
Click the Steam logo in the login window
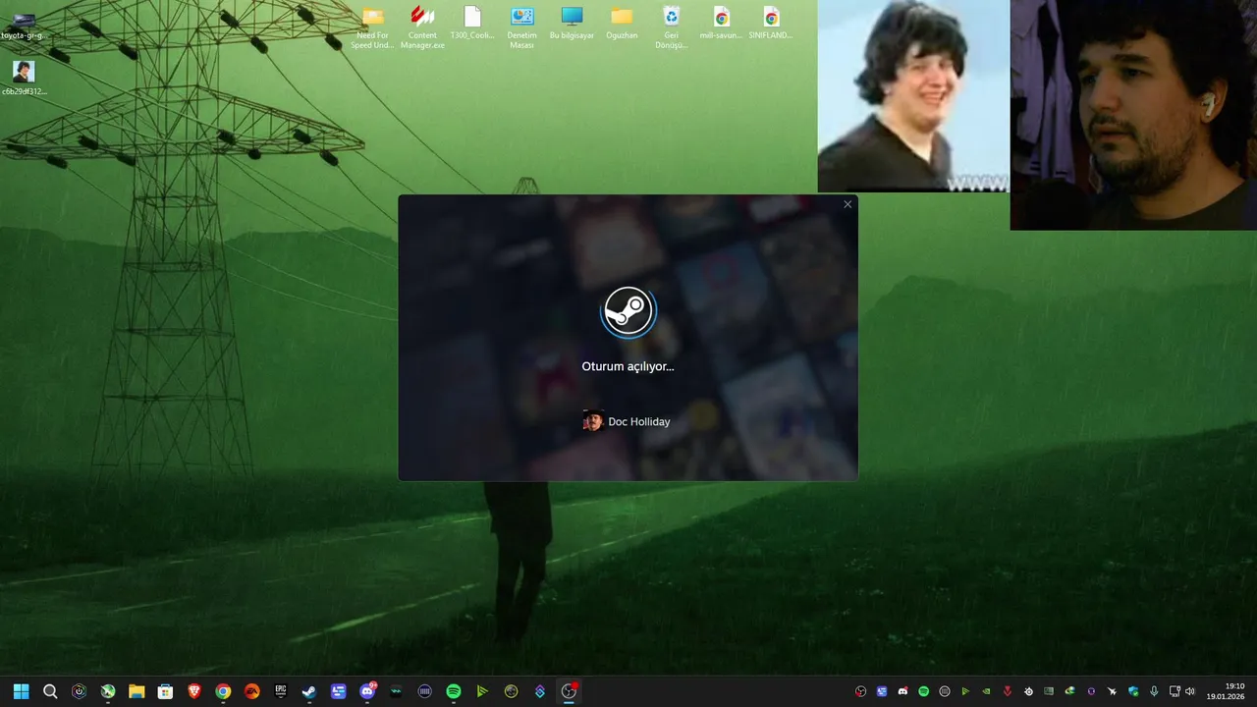[x=628, y=311]
